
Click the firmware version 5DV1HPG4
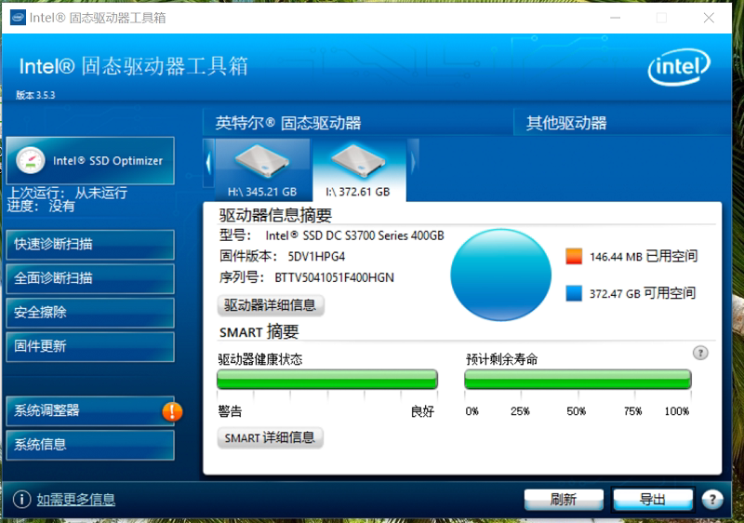[x=316, y=257]
